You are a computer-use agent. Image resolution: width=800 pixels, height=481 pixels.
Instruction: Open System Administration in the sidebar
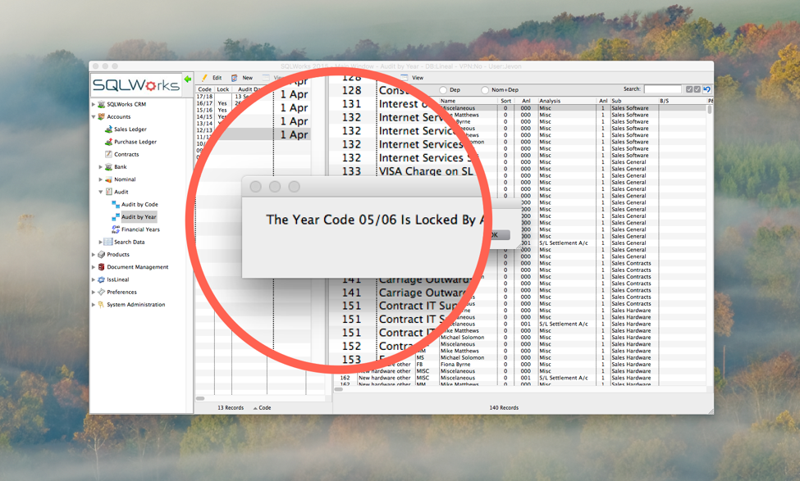click(135, 305)
